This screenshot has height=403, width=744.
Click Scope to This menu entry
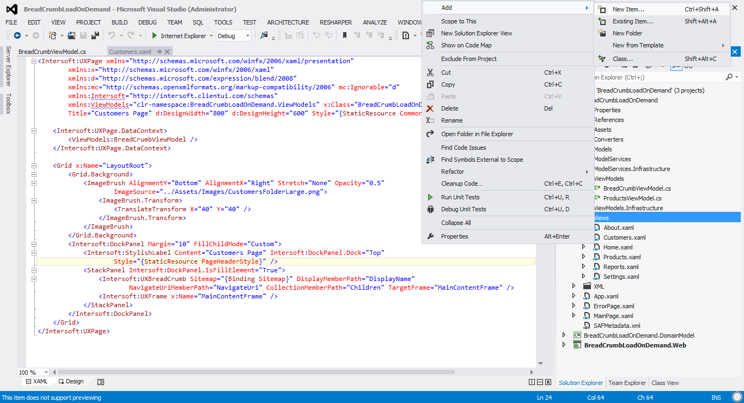(x=508, y=21)
